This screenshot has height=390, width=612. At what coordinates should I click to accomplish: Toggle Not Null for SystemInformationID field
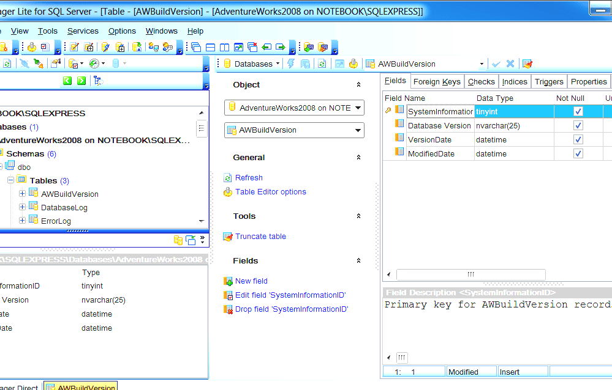click(x=578, y=111)
